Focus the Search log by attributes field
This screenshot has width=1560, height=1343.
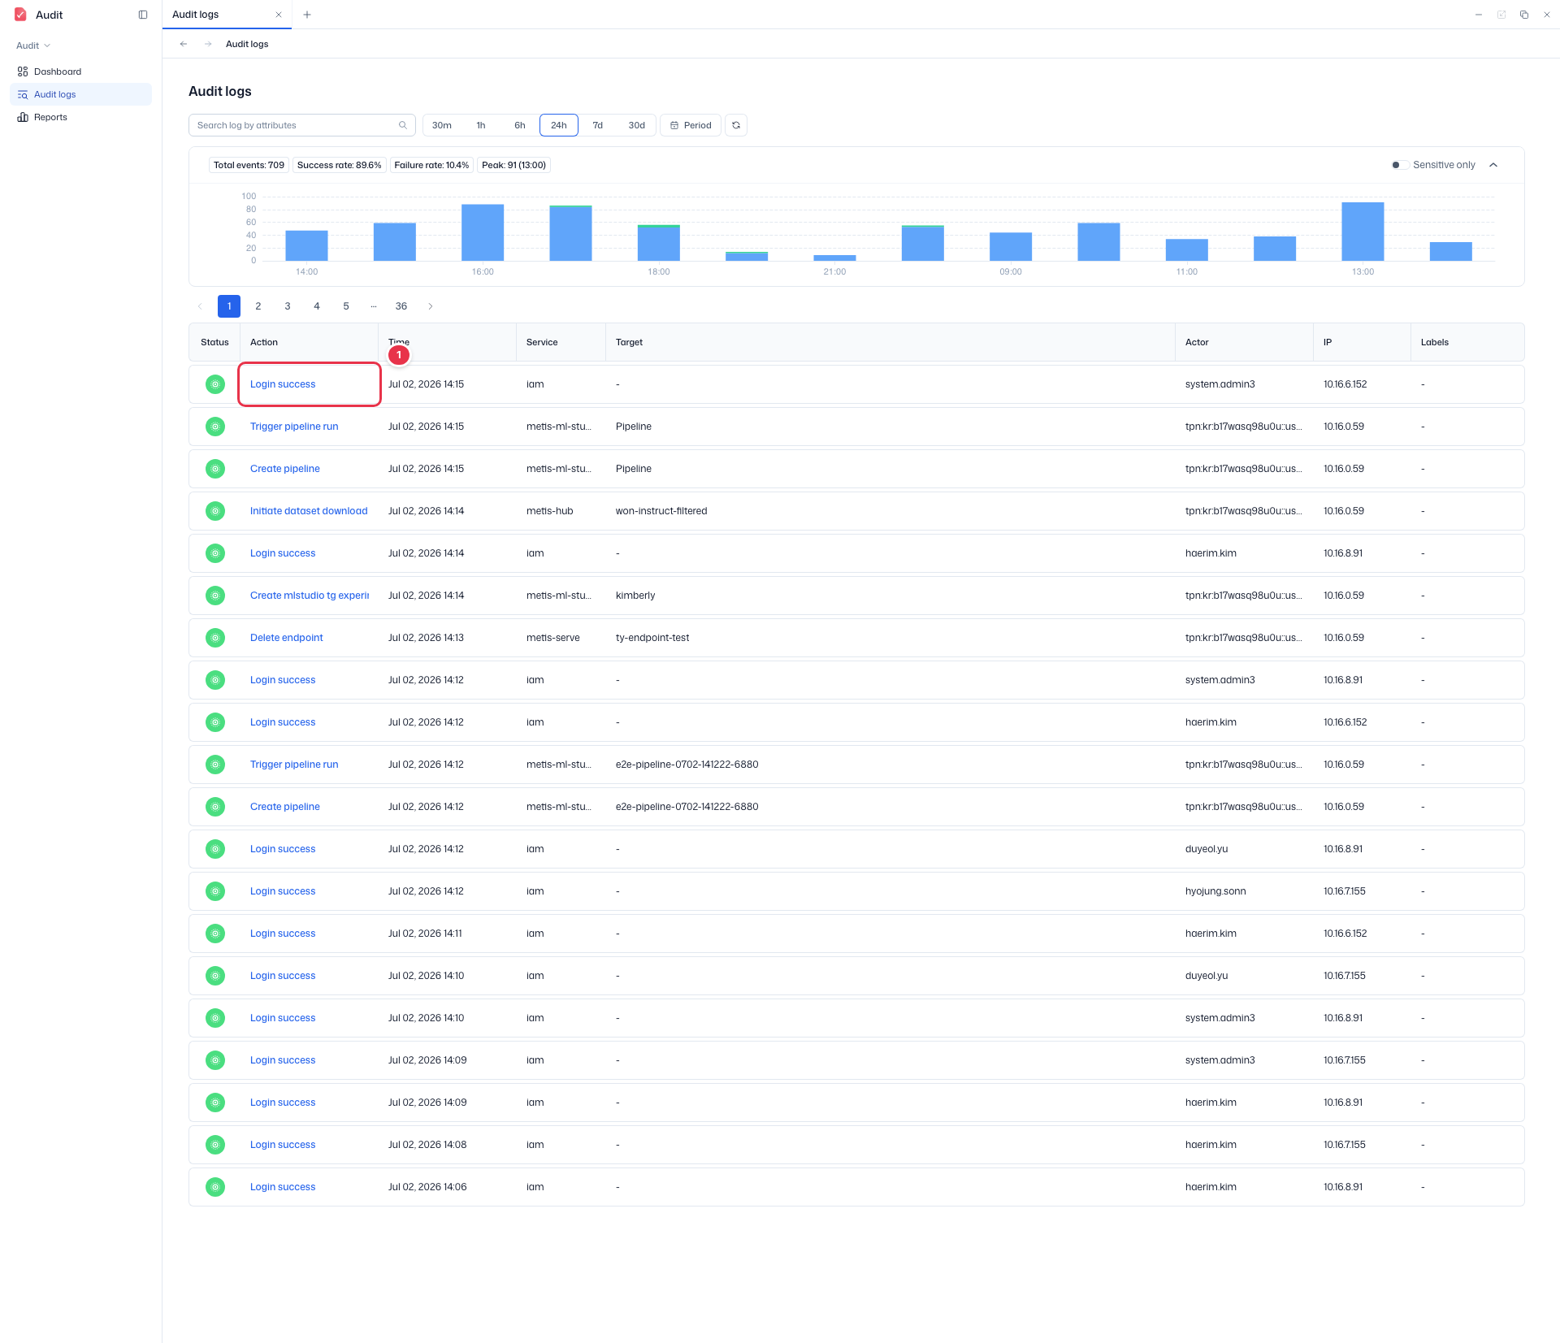tap(302, 125)
